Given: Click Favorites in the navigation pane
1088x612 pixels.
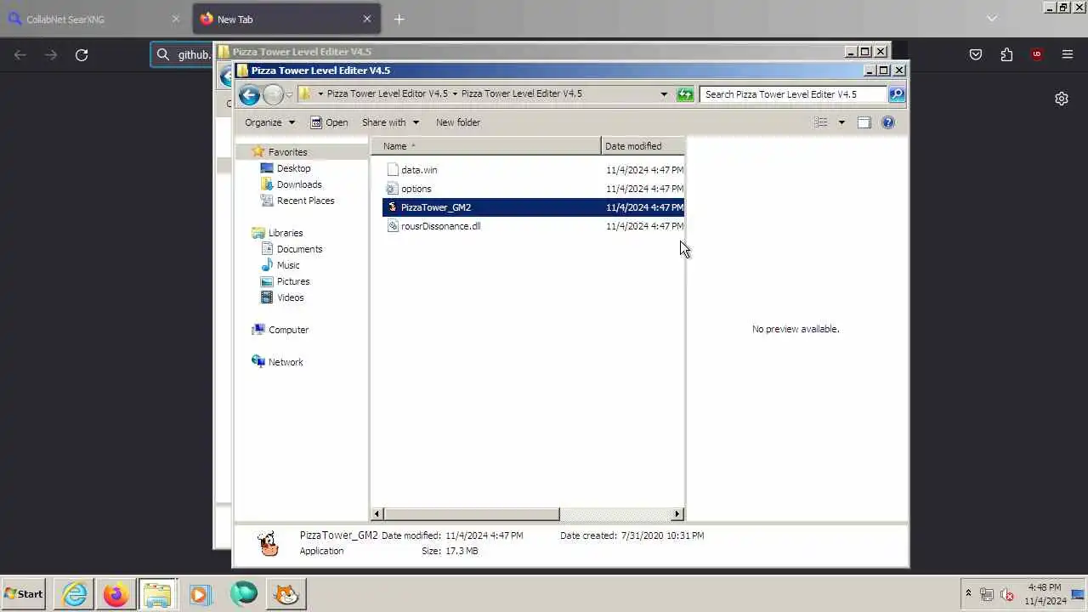Looking at the screenshot, I should coord(287,152).
